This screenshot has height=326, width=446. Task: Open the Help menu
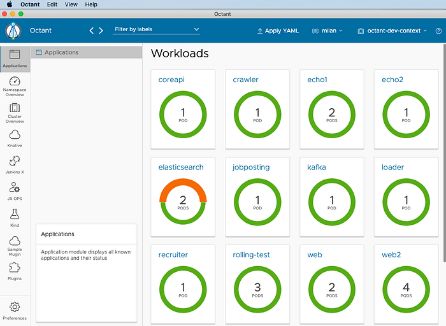[91, 4]
